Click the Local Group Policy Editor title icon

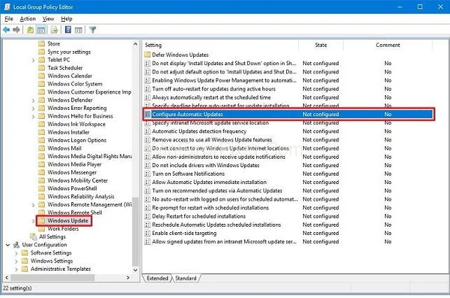pyautogui.click(x=7, y=6)
